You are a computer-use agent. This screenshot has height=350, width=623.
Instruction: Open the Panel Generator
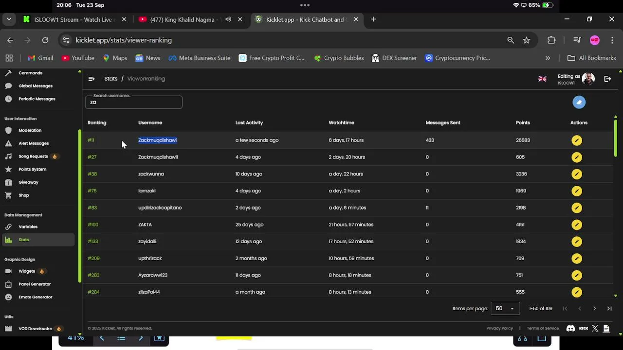[35, 284]
